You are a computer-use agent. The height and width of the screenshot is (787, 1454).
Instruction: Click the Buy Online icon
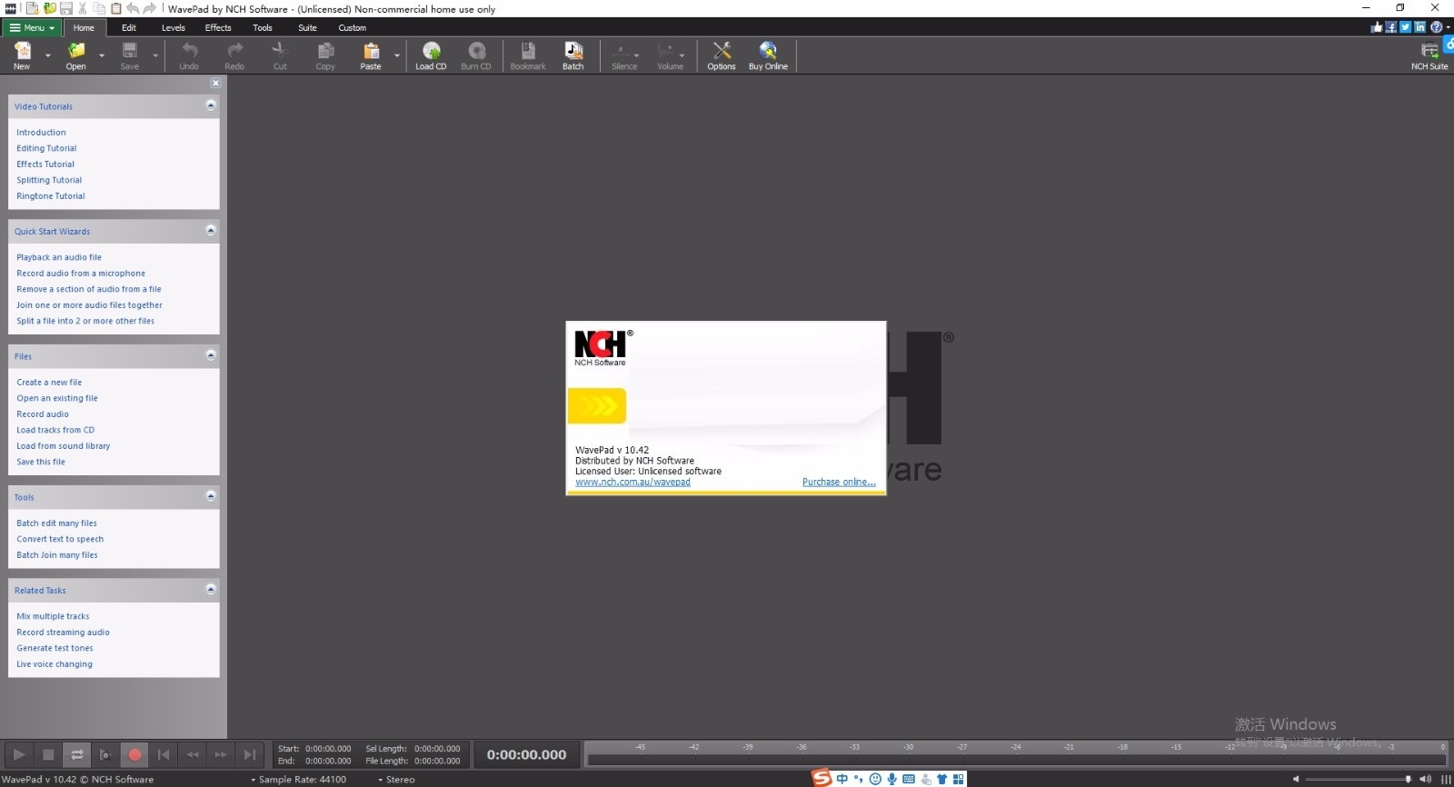[768, 55]
